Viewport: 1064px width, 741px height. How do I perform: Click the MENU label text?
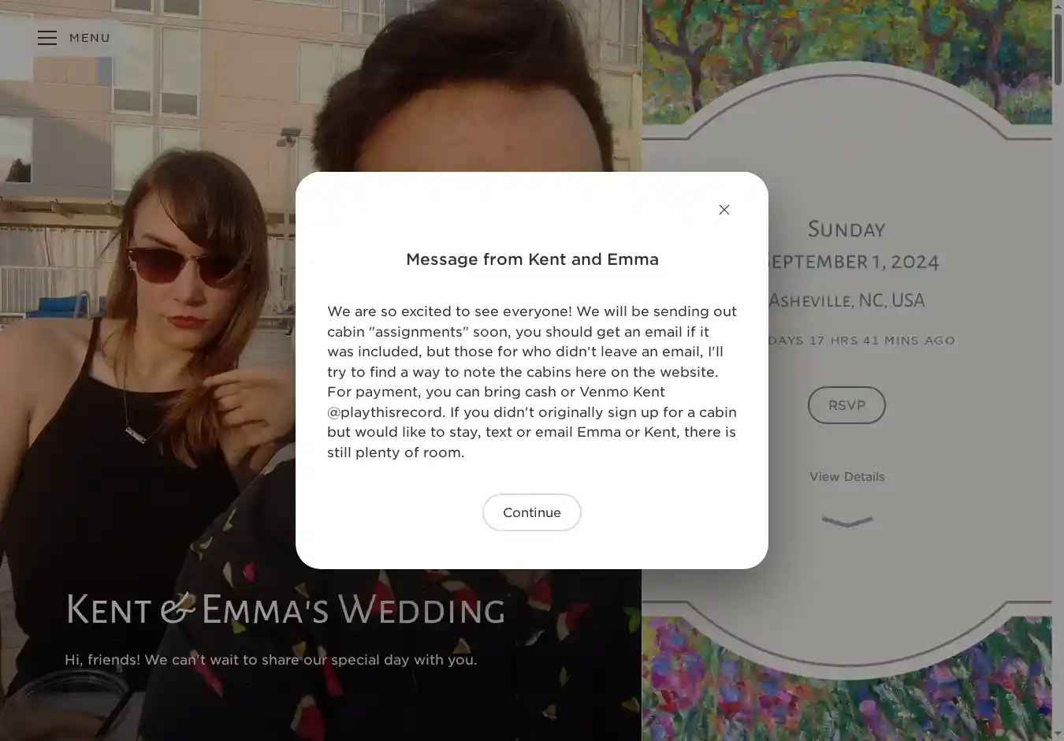pos(90,38)
